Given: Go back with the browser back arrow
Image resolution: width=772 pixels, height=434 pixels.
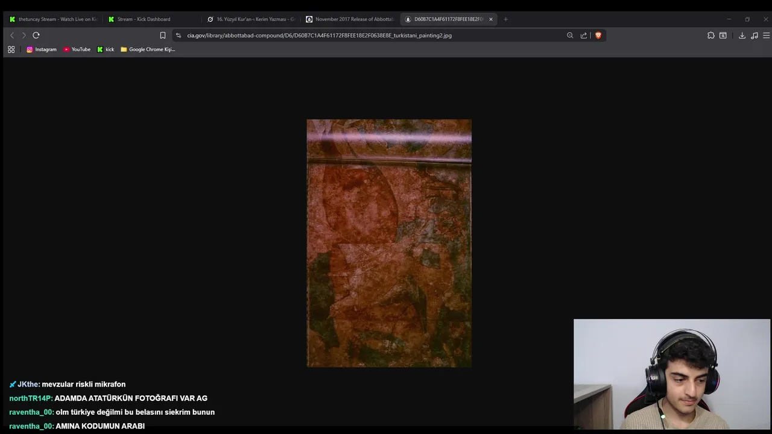Looking at the screenshot, I should [x=12, y=36].
